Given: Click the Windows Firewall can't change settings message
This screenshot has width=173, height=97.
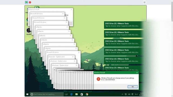Looking at the screenshot, I should pyautogui.click(x=118, y=79).
